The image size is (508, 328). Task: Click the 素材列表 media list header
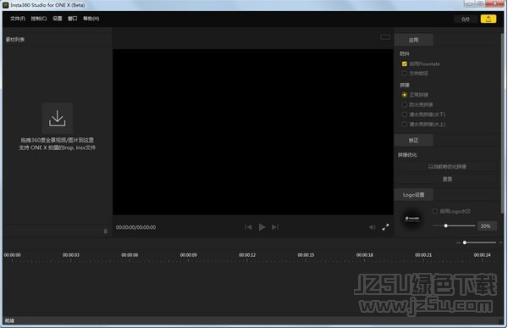point(15,40)
